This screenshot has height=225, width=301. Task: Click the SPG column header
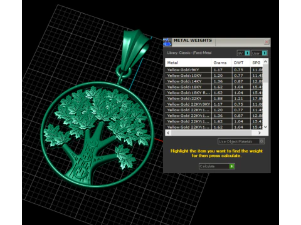pyautogui.click(x=256, y=62)
